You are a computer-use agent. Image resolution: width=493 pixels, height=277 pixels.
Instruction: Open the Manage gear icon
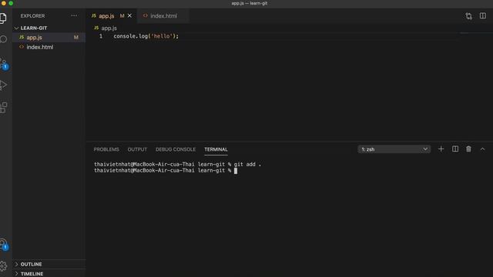click(3, 266)
